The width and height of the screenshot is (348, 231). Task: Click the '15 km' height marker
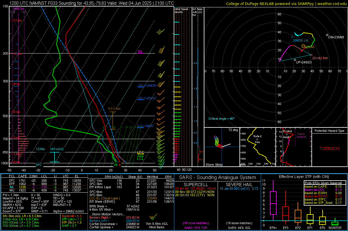pyautogui.click(x=17, y=20)
